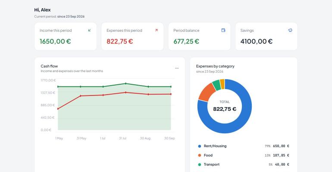Click the orange donut chart segment
The height and width of the screenshot is (172, 332).
[207, 92]
